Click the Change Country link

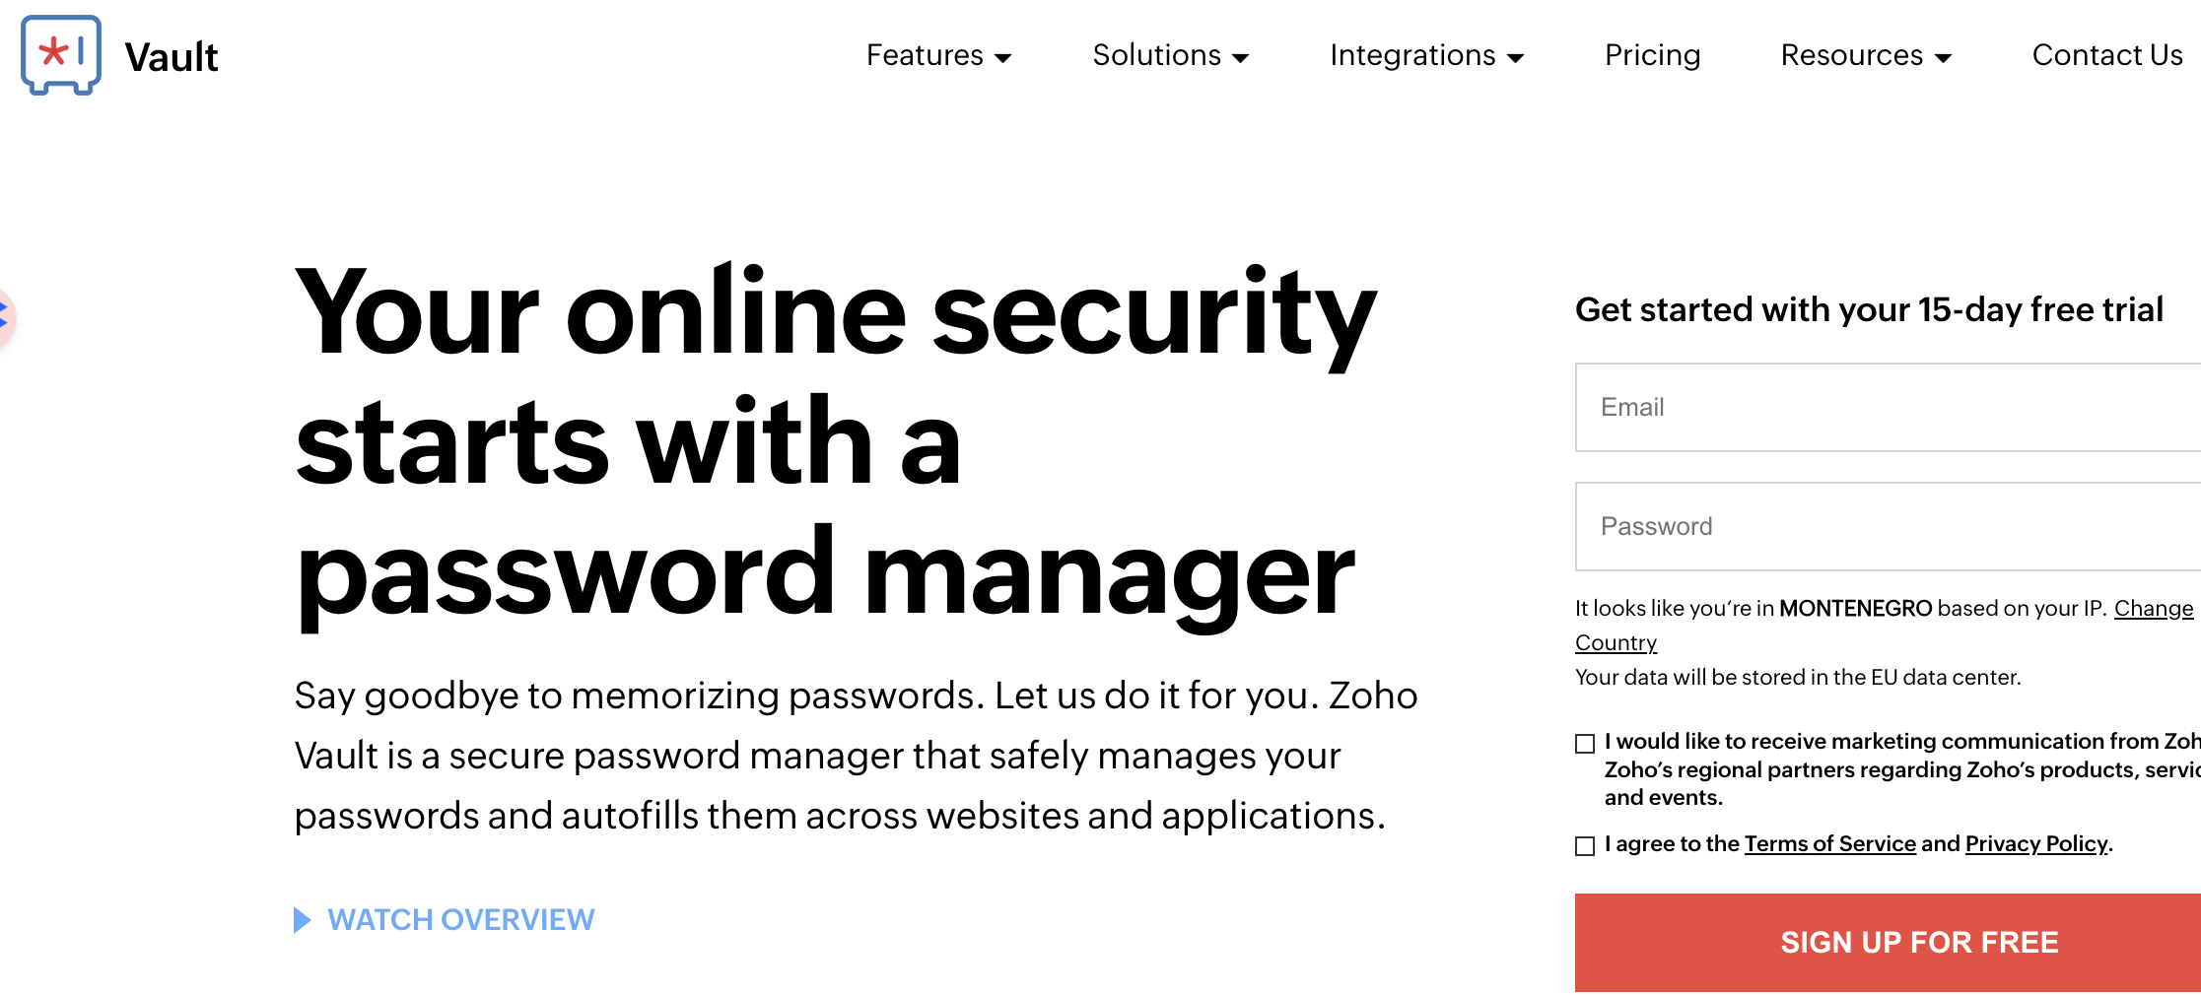tap(2153, 609)
